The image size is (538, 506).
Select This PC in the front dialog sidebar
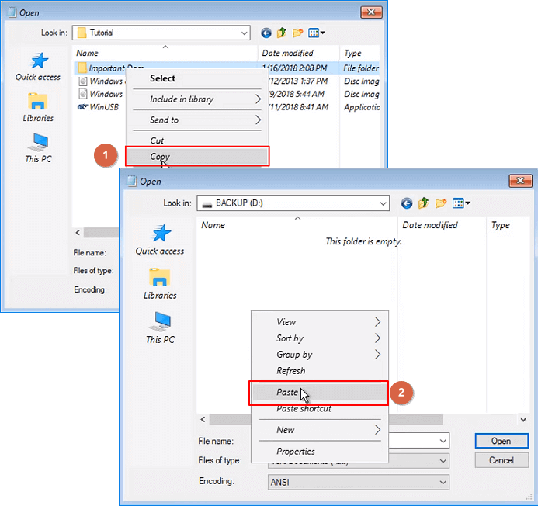click(x=159, y=327)
